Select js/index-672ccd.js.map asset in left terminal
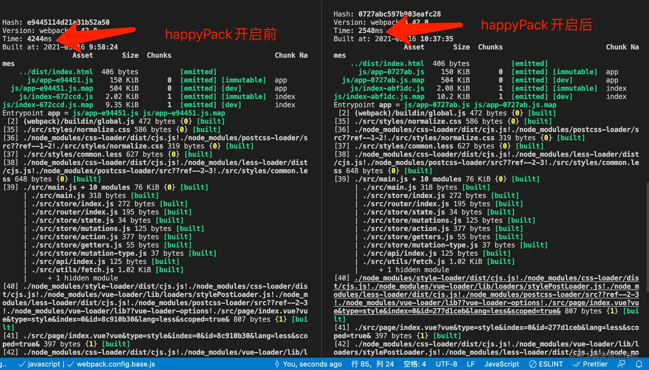This screenshot has width=649, height=370. coord(48,105)
